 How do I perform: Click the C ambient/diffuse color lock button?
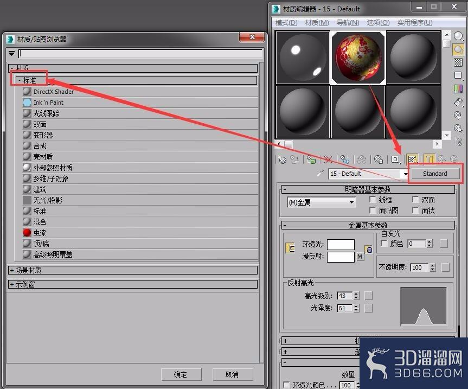click(x=291, y=248)
